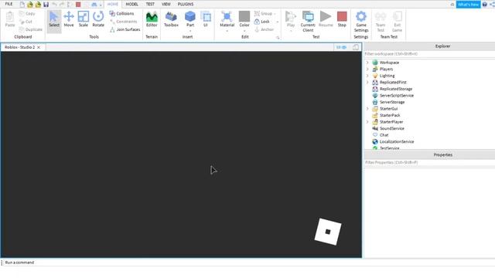Open the Toolbox panel
Screen dimensions: 495x278
tap(171, 19)
